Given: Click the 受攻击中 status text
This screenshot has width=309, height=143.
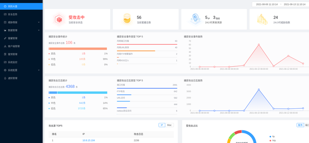Looking at the screenshot, I should 76,17.
